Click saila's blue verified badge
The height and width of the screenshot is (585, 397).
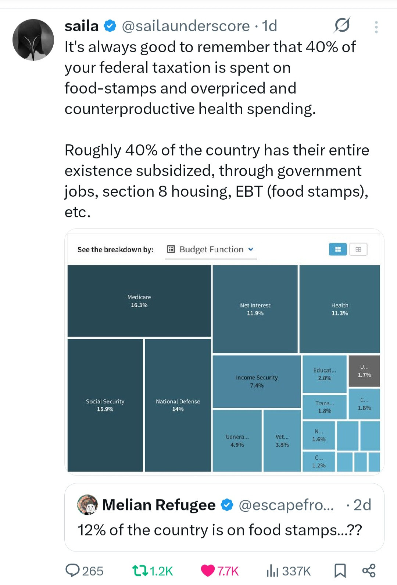[110, 26]
